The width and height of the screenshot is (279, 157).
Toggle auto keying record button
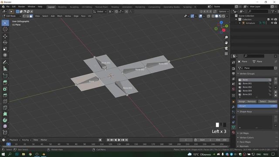pyautogui.click(x=100, y=140)
